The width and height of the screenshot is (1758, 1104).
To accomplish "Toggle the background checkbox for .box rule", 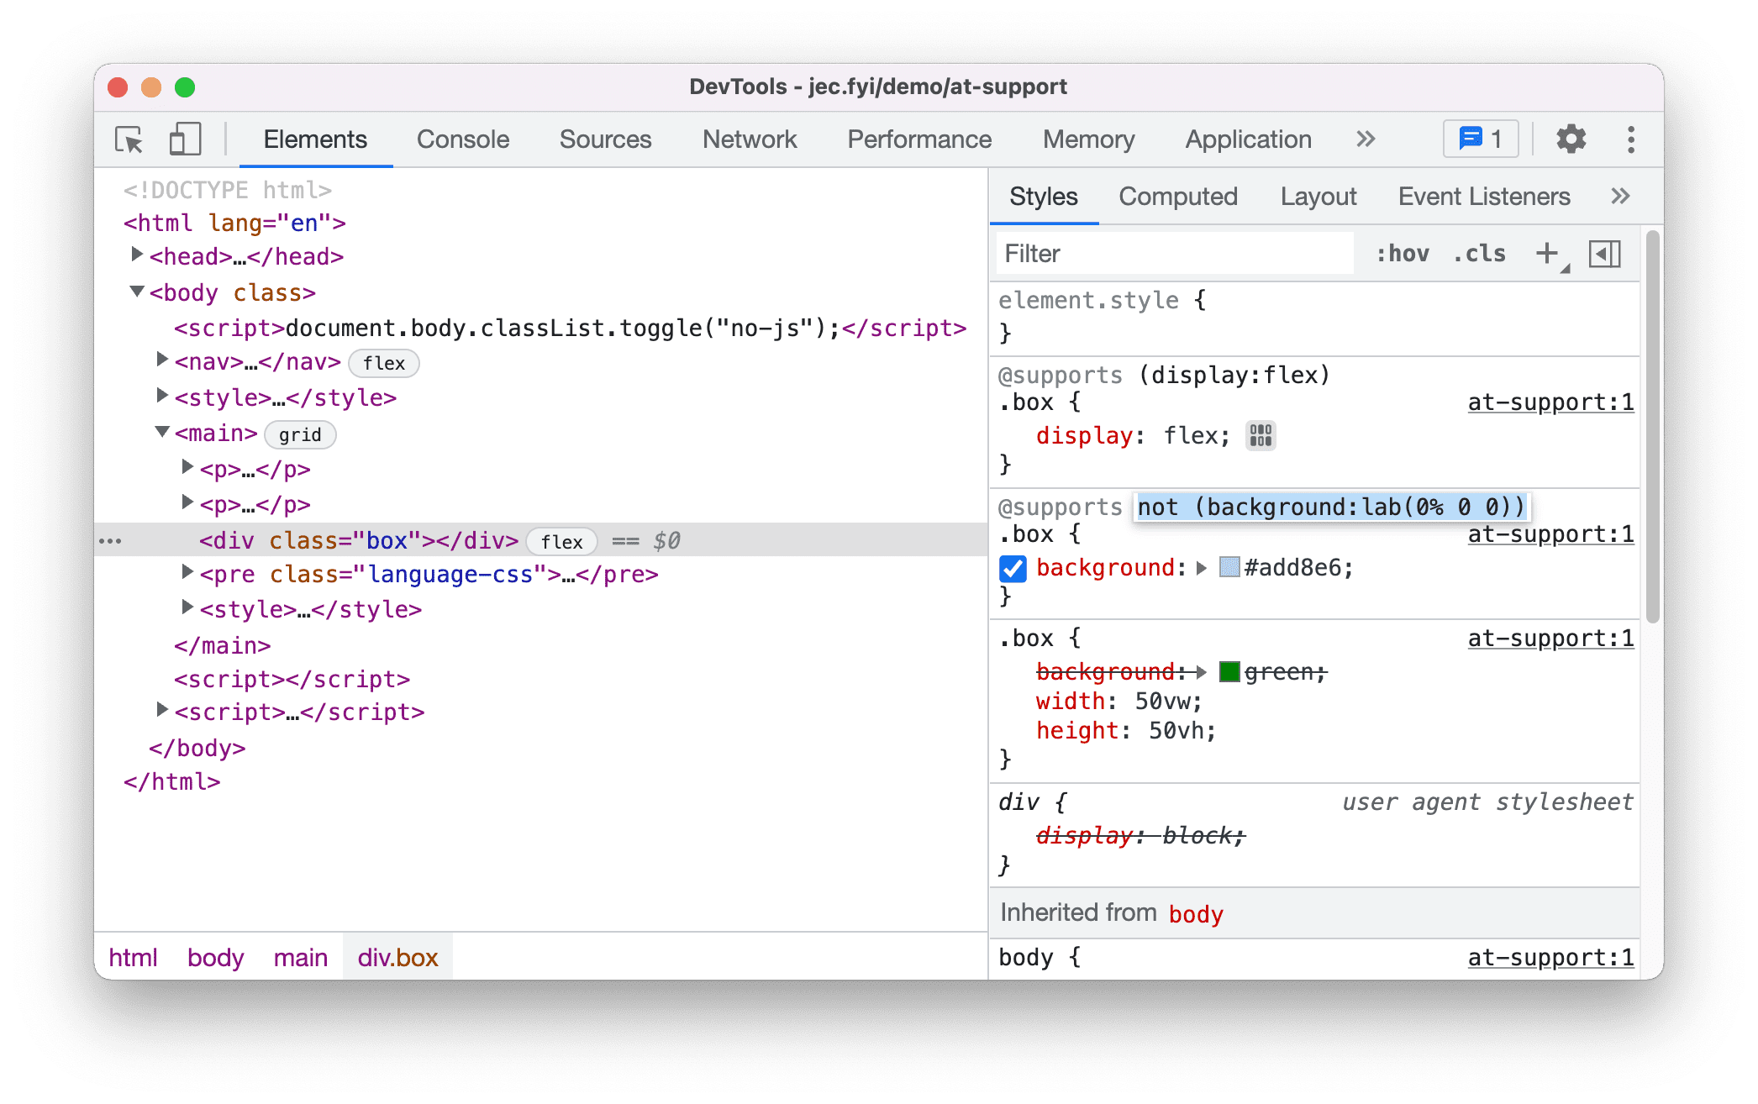I will click(x=1013, y=569).
